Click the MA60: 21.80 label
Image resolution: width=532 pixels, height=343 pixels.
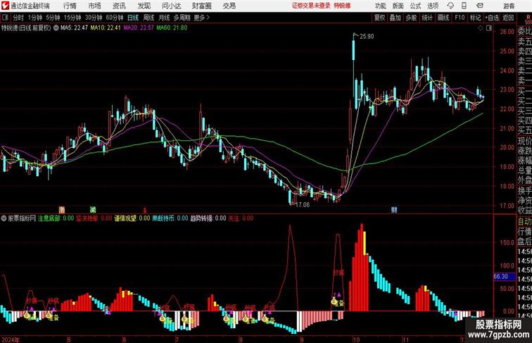tap(172, 28)
